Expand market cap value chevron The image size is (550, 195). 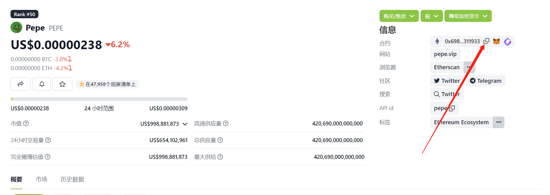click(x=185, y=124)
